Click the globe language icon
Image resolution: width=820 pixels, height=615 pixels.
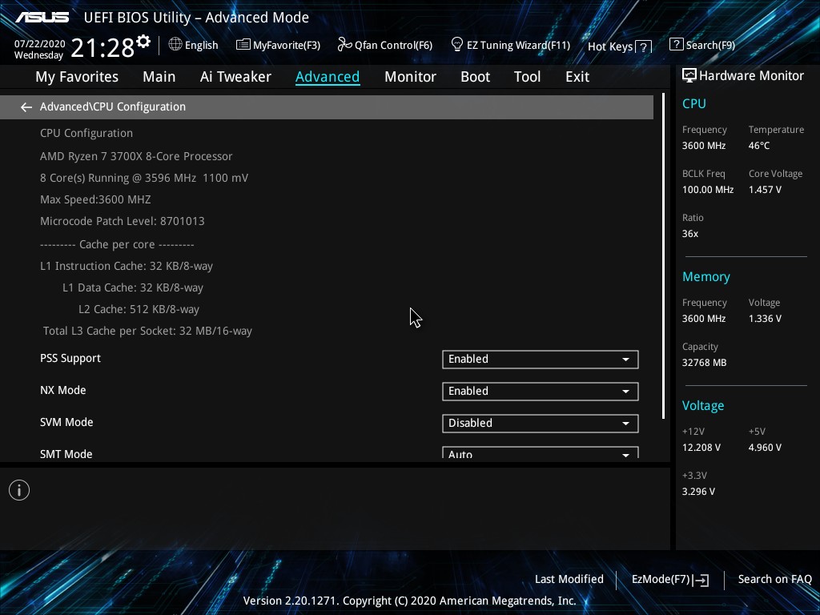[x=175, y=45]
